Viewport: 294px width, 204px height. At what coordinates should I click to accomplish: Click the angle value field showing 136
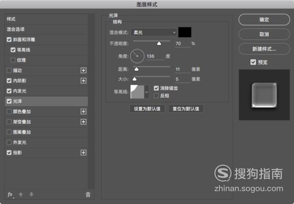pos(155,56)
